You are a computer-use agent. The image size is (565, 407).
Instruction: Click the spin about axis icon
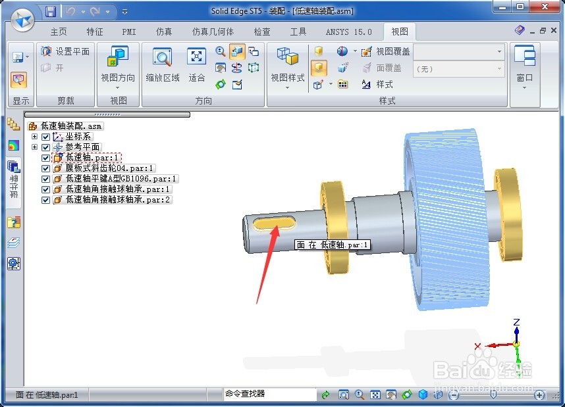point(237,68)
